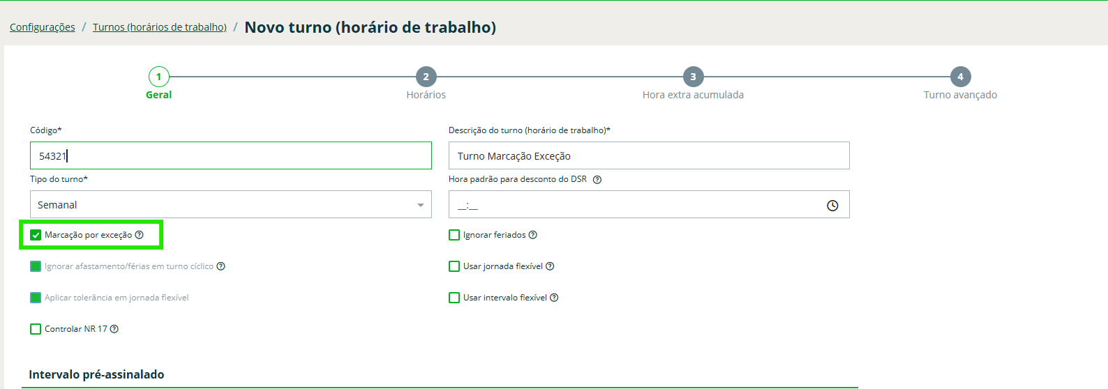Viewport: 1108px width, 389px height.
Task: Uncheck Marcação por exceção checkbox
Action: pos(36,235)
